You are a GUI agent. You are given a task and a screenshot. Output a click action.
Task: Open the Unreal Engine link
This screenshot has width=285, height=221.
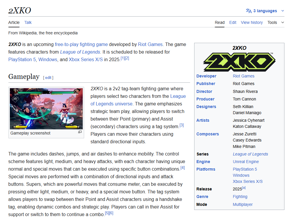[246, 162]
